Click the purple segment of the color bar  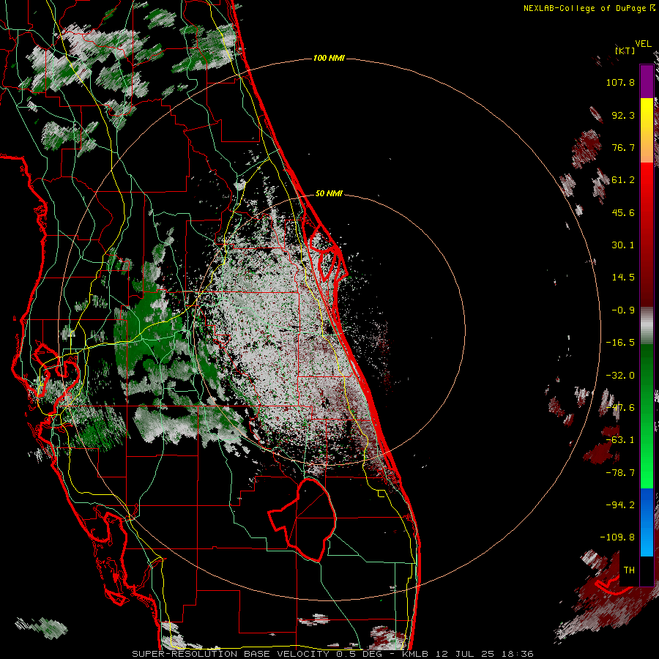(647, 81)
